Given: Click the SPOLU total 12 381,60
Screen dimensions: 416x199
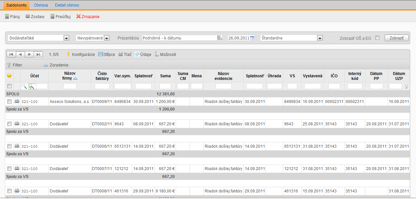Looking at the screenshot, I should coord(165,94).
